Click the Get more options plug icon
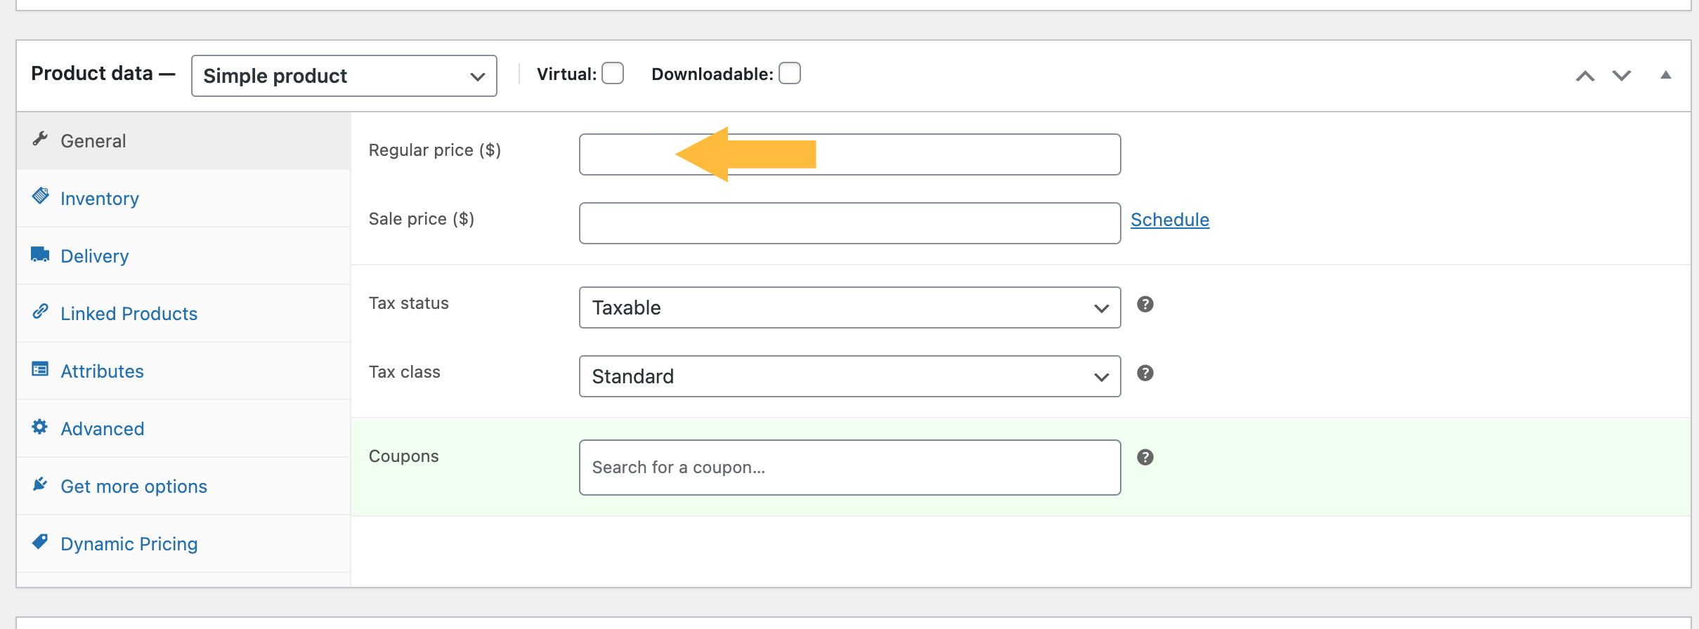1699x629 pixels. point(40,484)
